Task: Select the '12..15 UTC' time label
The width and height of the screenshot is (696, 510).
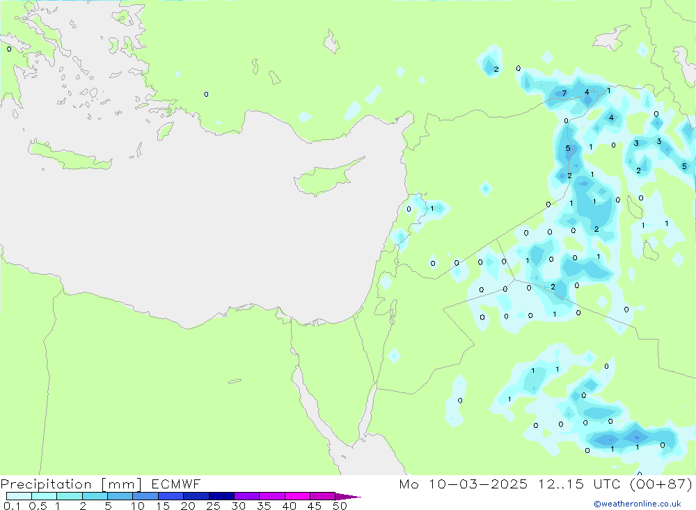Action: [x=579, y=484]
